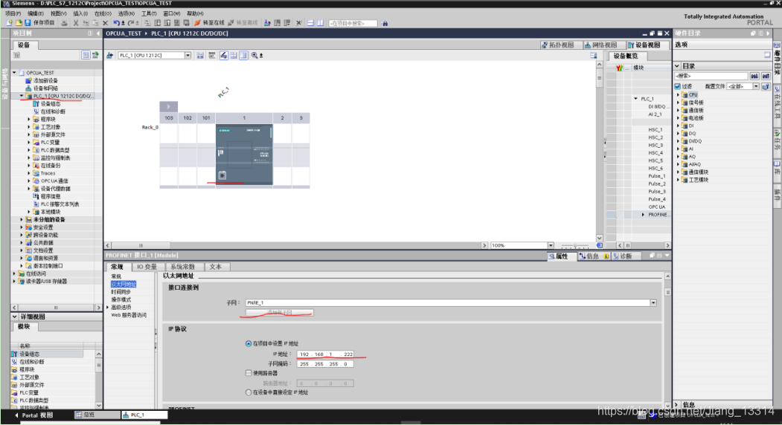Select 'Set IP address directly at device' radio
The width and height of the screenshot is (782, 425).
pos(249,392)
